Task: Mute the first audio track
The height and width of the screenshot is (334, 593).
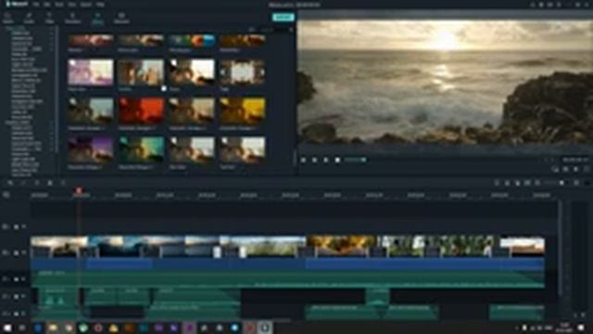Action: (x=23, y=279)
